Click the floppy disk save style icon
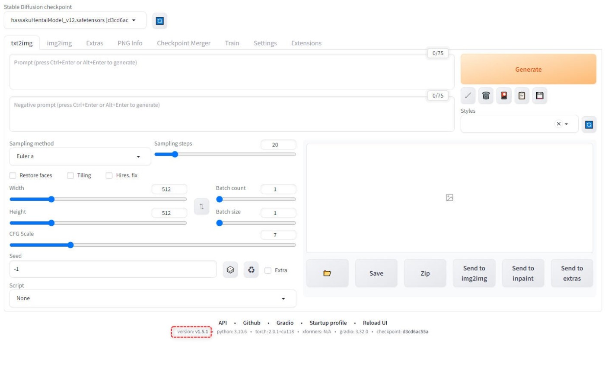Screen dimensions: 605x365 pyautogui.click(x=539, y=96)
